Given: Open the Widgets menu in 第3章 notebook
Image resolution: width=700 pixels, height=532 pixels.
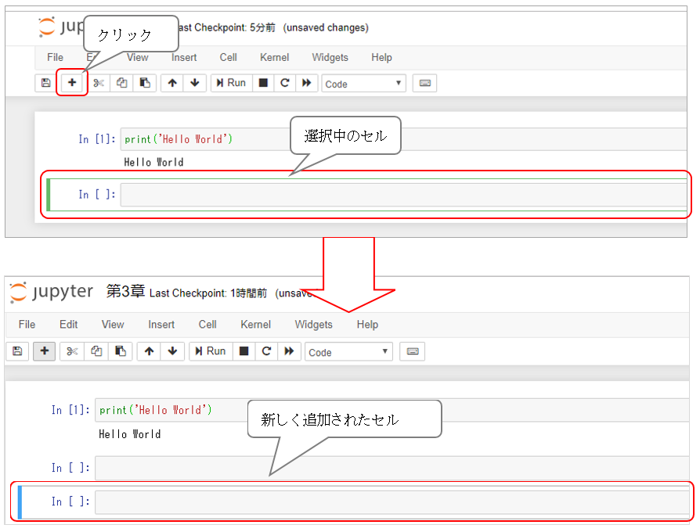Looking at the screenshot, I should [313, 325].
